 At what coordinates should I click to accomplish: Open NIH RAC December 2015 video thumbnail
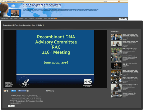pyautogui.click(x=116, y=51)
